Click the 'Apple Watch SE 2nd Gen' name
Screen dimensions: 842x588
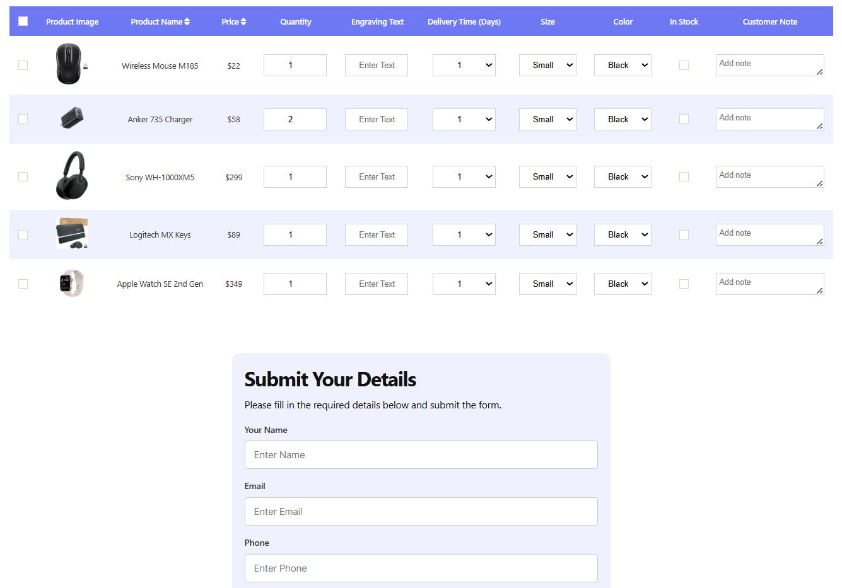click(x=160, y=284)
